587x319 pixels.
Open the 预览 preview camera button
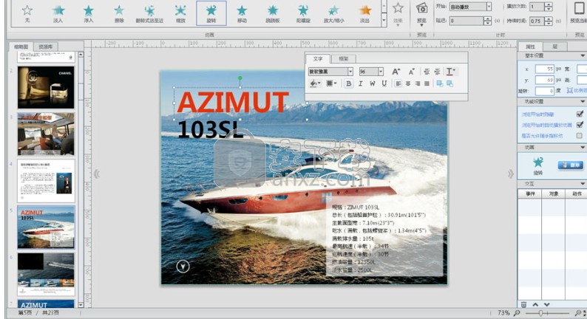(x=422, y=13)
